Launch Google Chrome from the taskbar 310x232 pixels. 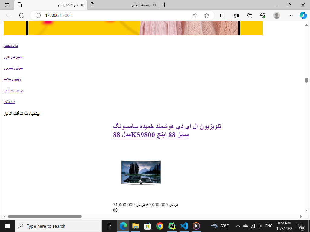tap(160, 226)
